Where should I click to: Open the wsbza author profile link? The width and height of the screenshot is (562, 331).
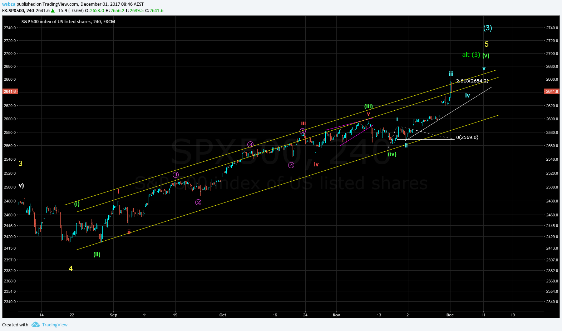tap(9, 4)
